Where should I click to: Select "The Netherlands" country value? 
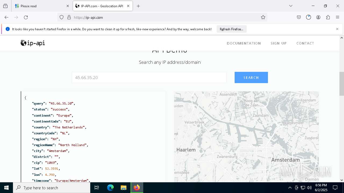pyautogui.click(x=69, y=127)
